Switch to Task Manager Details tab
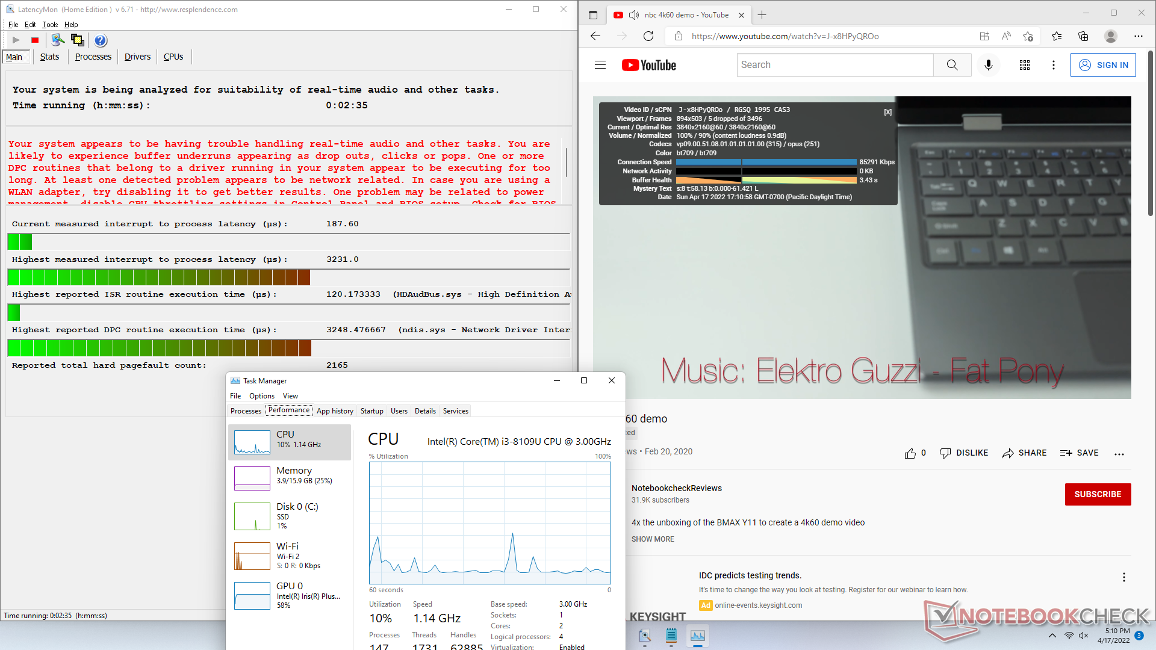 pos(425,411)
